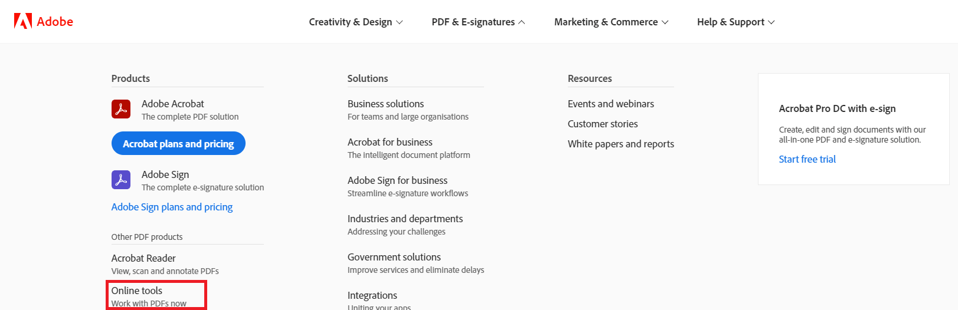
Task: Click the purple Adobe Sign product icon
Action: [x=121, y=180]
